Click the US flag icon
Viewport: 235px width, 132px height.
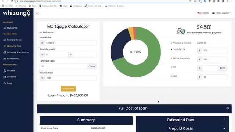click(199, 13)
